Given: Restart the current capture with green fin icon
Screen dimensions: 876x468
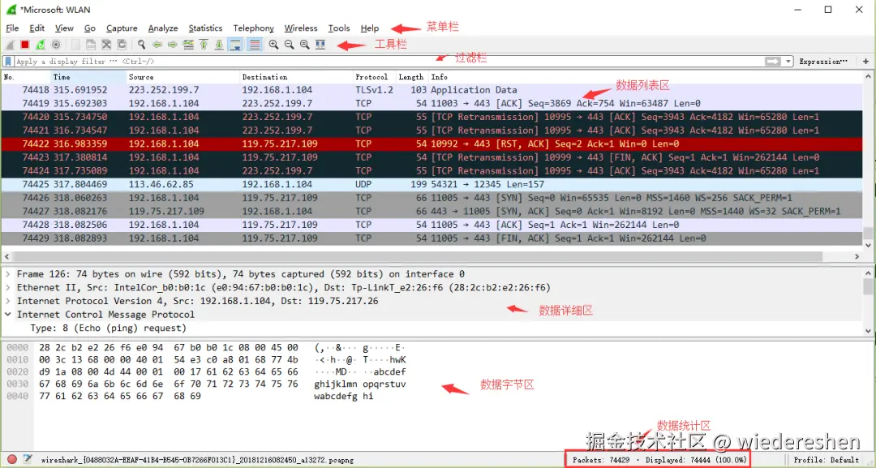Looking at the screenshot, I should (41, 45).
